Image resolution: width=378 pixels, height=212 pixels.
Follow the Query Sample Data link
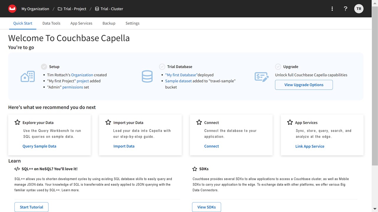pos(39,146)
